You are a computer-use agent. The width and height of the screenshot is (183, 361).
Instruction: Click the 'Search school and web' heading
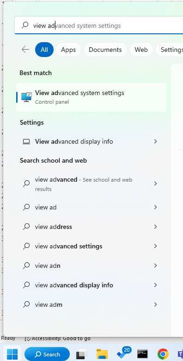53,160
